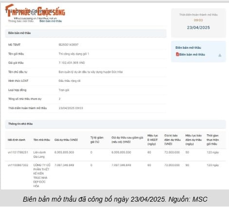Click the Thời gian thực hiện gói thầu header
Screen dimensions: 229x207
coord(212,140)
